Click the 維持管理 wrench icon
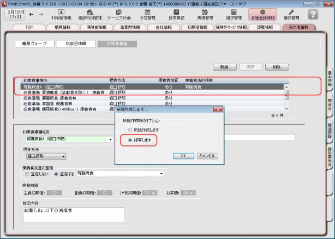This screenshot has height=239, width=335. coord(291,15)
